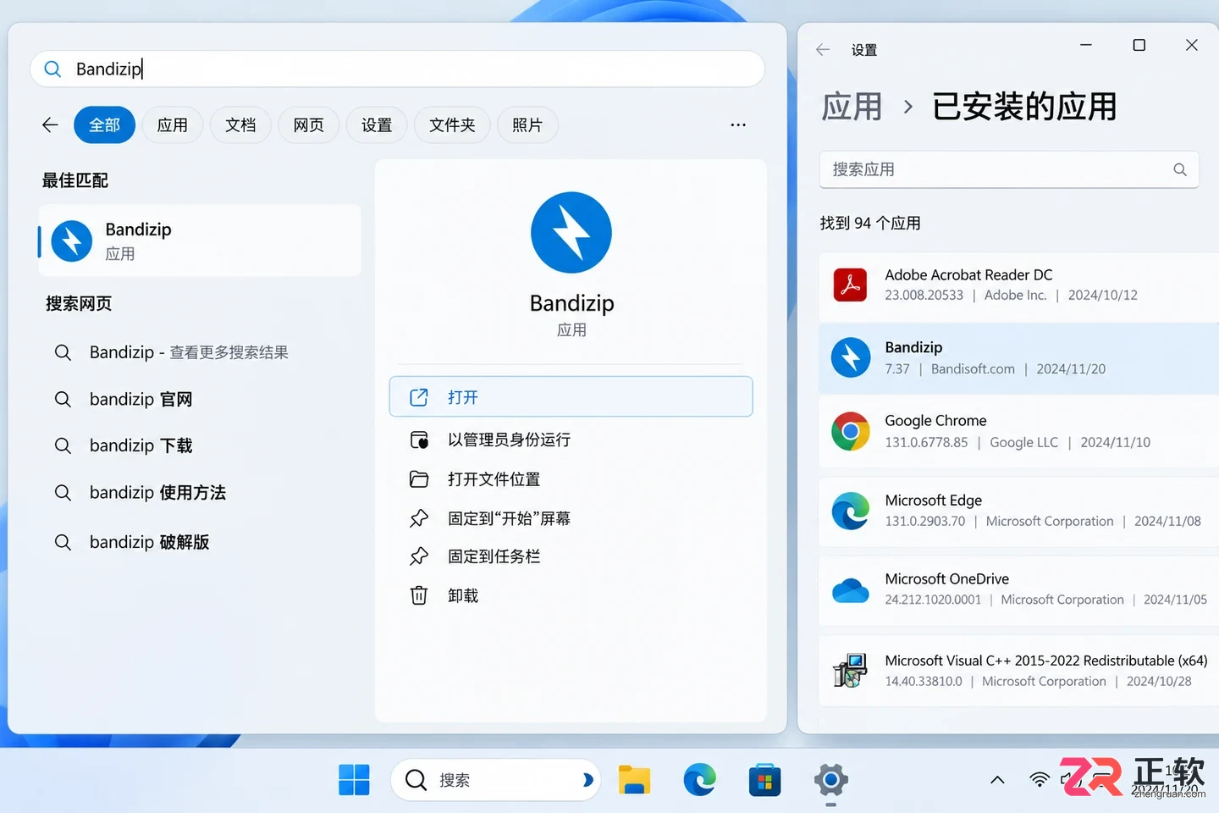Switch to the 网页 filter tab
Image resolution: width=1219 pixels, height=813 pixels.
pos(309,125)
